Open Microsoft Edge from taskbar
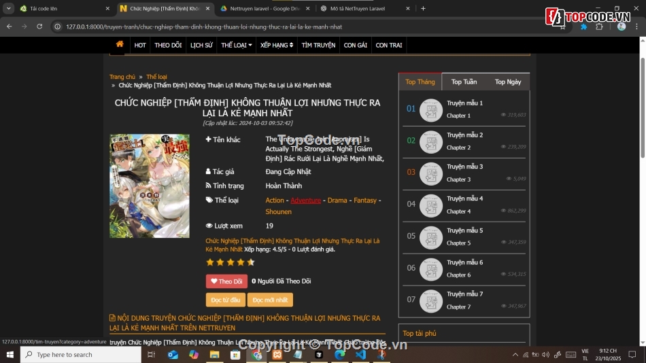The height and width of the screenshot is (363, 646). [340, 355]
